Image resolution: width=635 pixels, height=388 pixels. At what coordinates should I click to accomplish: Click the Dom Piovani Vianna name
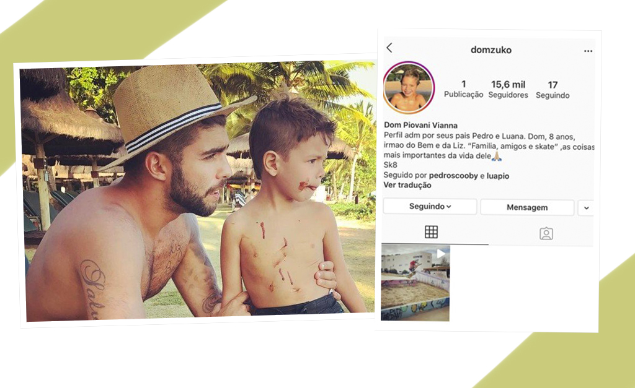click(420, 125)
